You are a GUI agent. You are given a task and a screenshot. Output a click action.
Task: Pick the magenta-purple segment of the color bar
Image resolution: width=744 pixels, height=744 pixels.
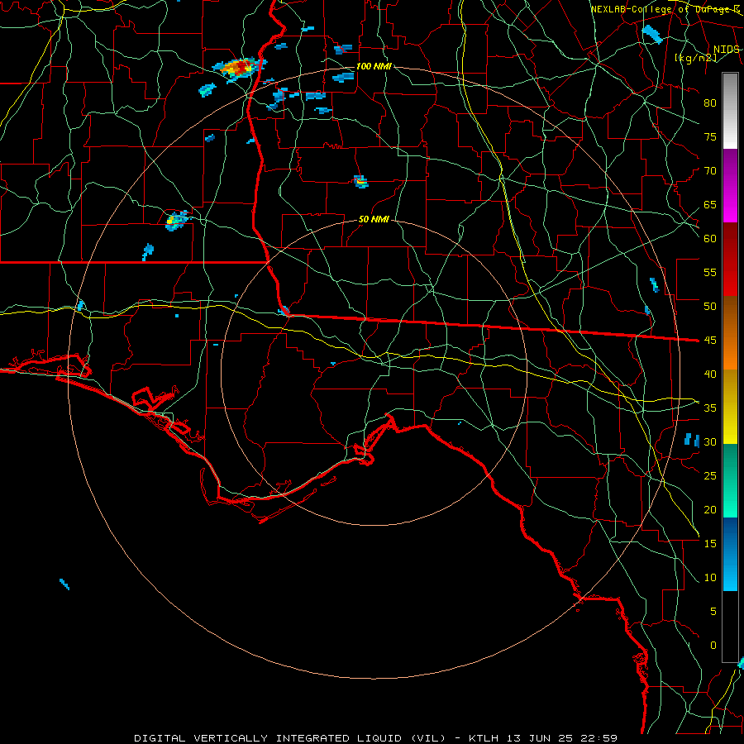tap(730, 185)
